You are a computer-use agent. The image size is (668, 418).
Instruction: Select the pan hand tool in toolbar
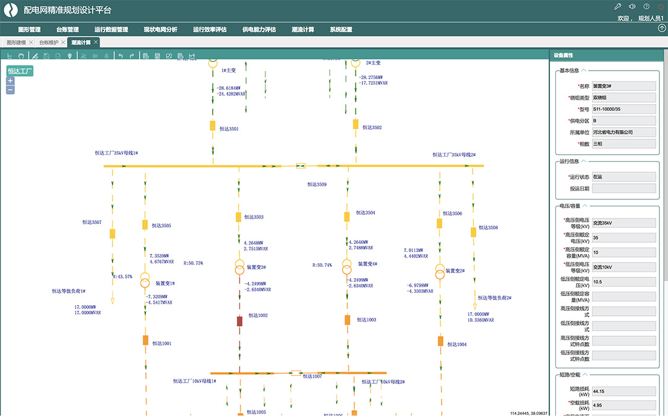[x=21, y=56]
